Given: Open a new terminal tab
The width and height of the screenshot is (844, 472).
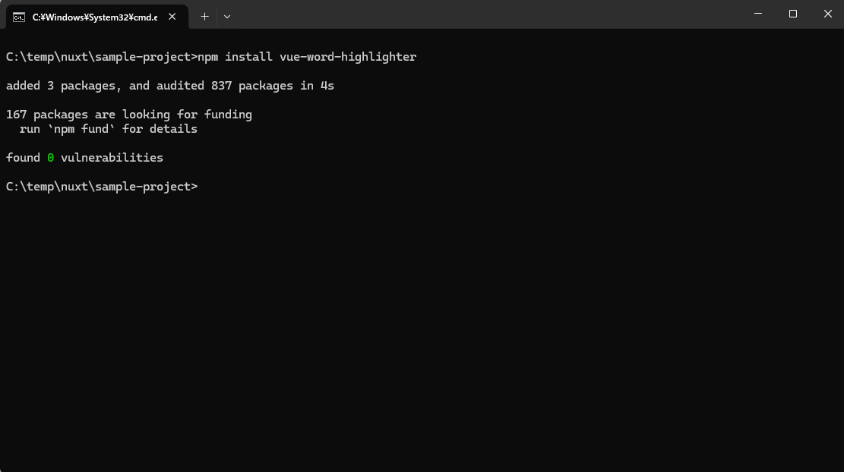Looking at the screenshot, I should click(x=204, y=16).
